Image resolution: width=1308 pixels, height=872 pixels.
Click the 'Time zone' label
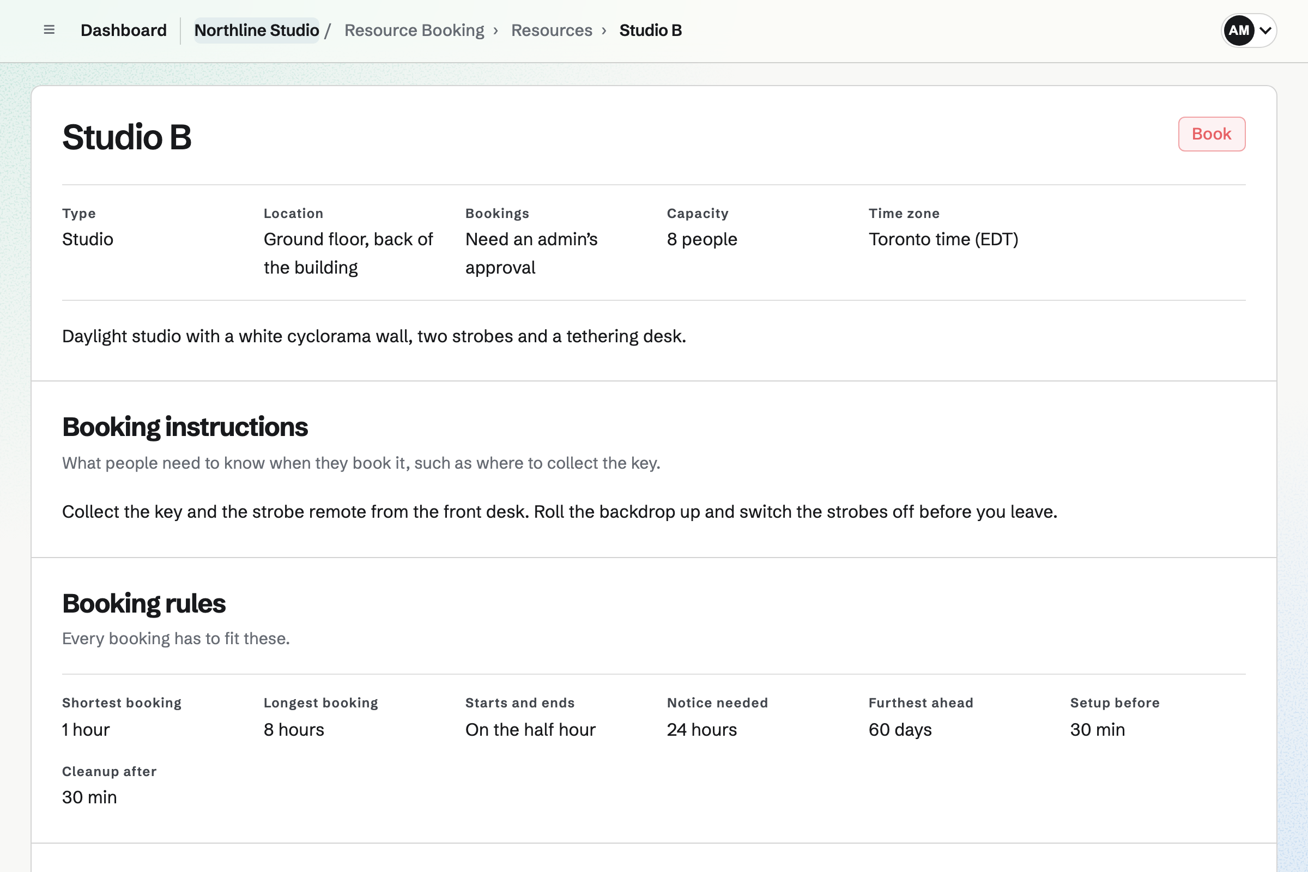(x=904, y=214)
